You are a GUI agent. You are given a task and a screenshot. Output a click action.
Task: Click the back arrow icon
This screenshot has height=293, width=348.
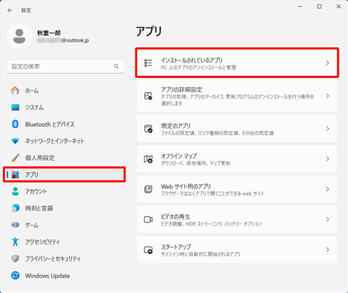pos(10,10)
